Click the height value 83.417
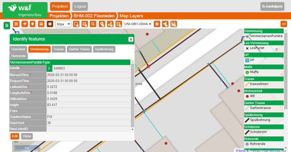291x152 pixels. (x=88, y=105)
